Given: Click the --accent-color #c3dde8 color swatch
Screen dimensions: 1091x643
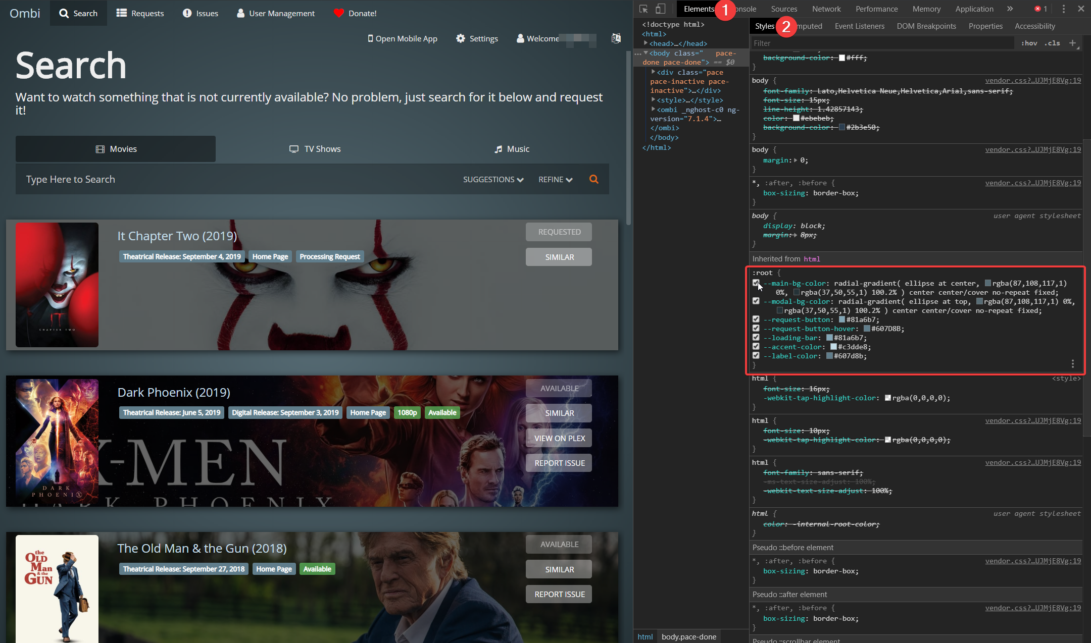Looking at the screenshot, I should click(833, 347).
